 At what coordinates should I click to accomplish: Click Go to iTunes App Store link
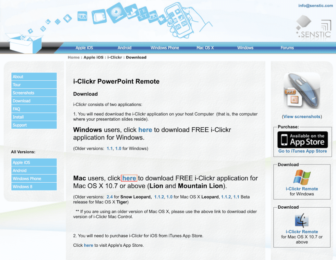click(x=302, y=151)
